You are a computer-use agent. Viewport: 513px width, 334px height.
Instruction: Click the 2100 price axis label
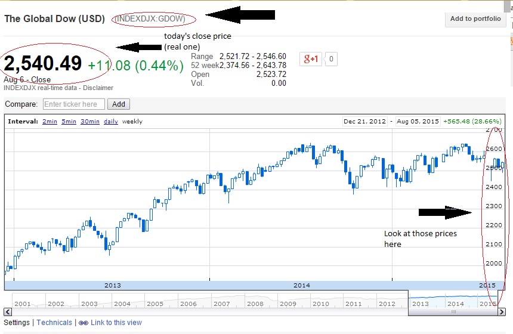click(494, 244)
